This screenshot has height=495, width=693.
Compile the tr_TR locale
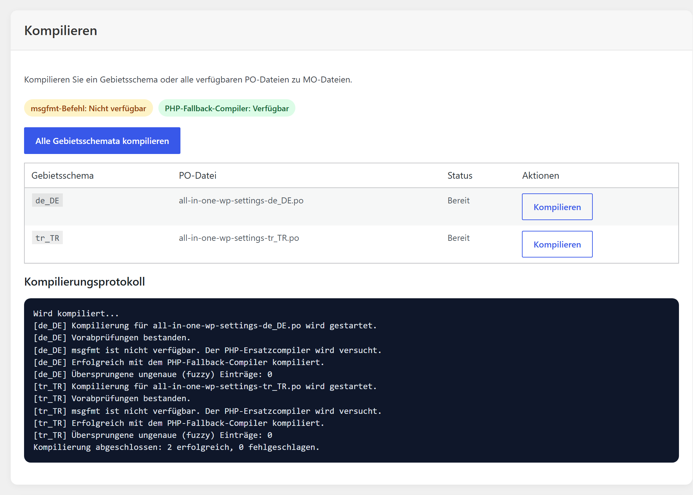tap(557, 244)
